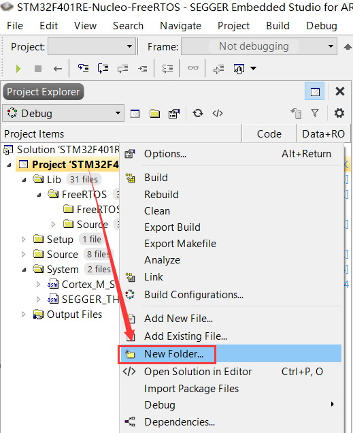Choose Build in the context menu
This screenshot has height=433, width=353.
pos(231,178)
